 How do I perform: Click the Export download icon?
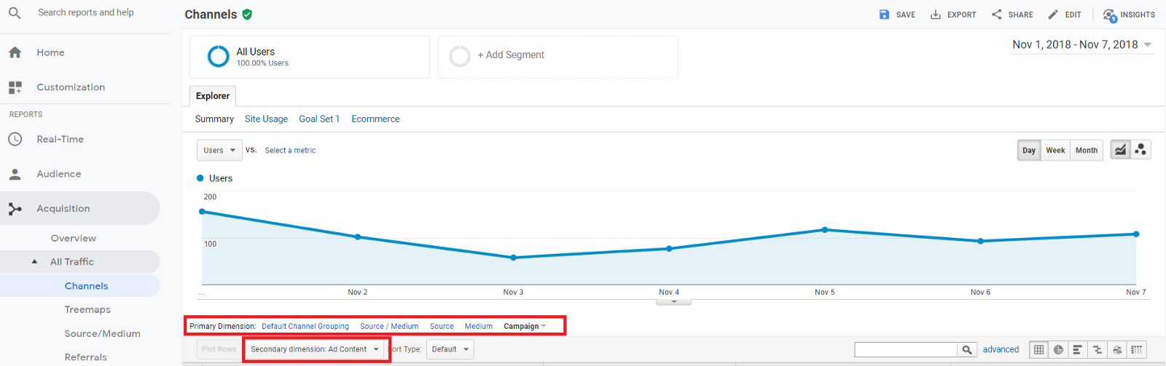click(936, 15)
